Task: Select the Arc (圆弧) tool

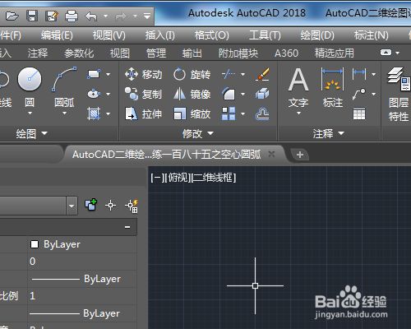Action: coord(64,87)
